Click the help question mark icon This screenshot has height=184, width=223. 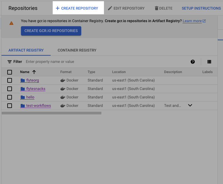click(193, 62)
